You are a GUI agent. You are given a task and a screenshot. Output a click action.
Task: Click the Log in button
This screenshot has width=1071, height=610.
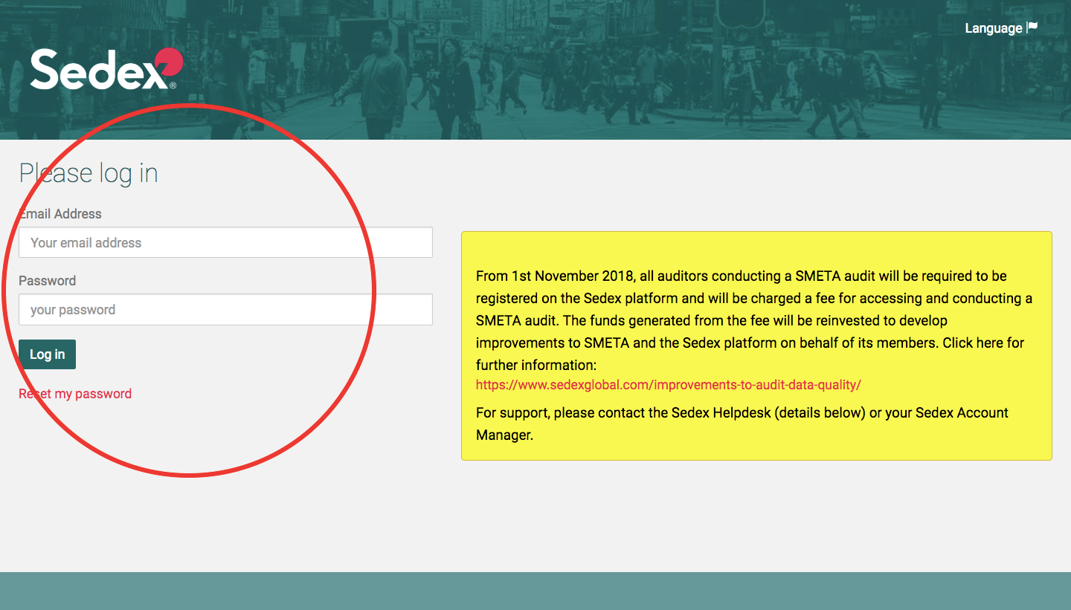pyautogui.click(x=47, y=354)
